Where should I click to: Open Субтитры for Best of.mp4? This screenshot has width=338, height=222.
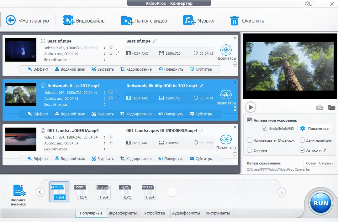[x=201, y=69]
